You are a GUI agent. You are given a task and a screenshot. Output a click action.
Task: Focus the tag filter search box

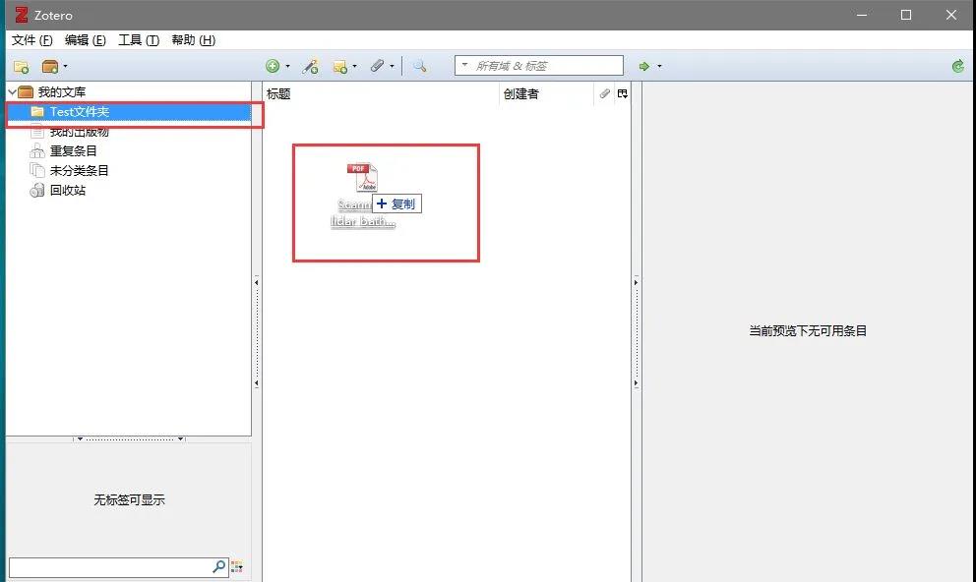tap(118, 567)
